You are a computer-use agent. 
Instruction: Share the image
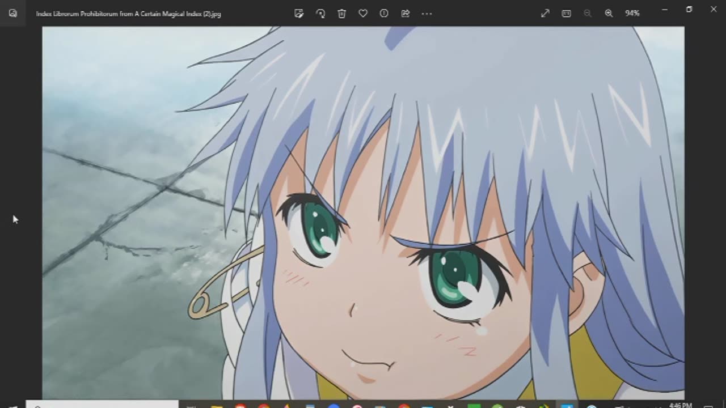coord(406,13)
